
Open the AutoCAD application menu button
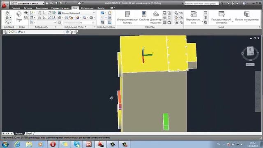tap(5, 5)
